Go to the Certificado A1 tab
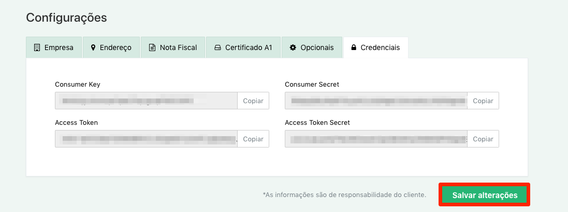568x212 pixels. click(243, 47)
